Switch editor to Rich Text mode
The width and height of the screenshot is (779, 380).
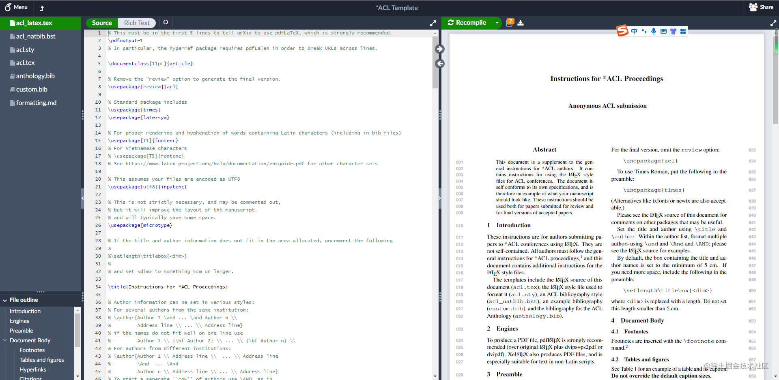(137, 23)
